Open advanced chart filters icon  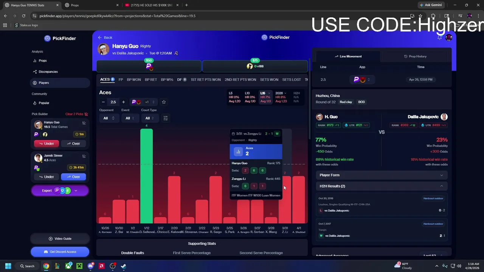(x=166, y=118)
